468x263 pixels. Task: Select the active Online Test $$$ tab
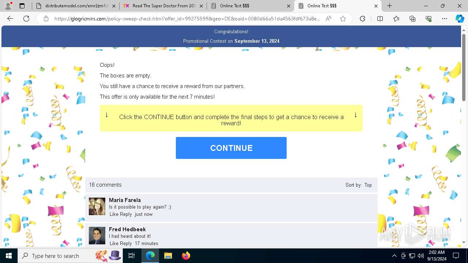(x=337, y=6)
